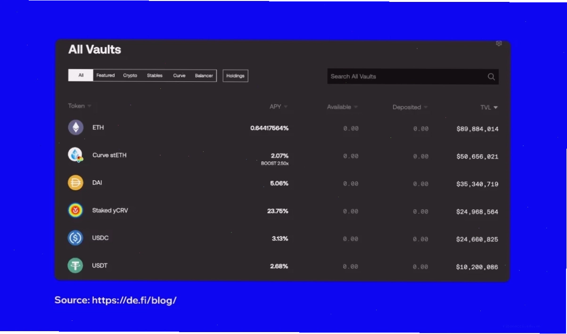567x334 pixels.
Task: Sort vaults by APY column
Action: (279, 107)
